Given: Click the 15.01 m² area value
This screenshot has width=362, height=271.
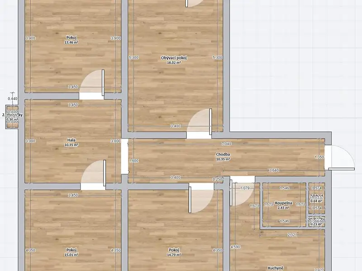Looking at the screenshot, I should tap(71, 255).
